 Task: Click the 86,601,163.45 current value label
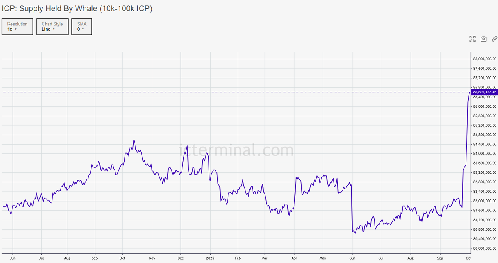click(x=484, y=92)
